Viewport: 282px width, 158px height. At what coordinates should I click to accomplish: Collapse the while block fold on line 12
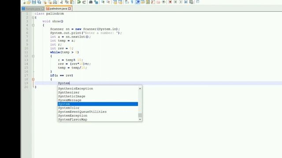[33, 56]
